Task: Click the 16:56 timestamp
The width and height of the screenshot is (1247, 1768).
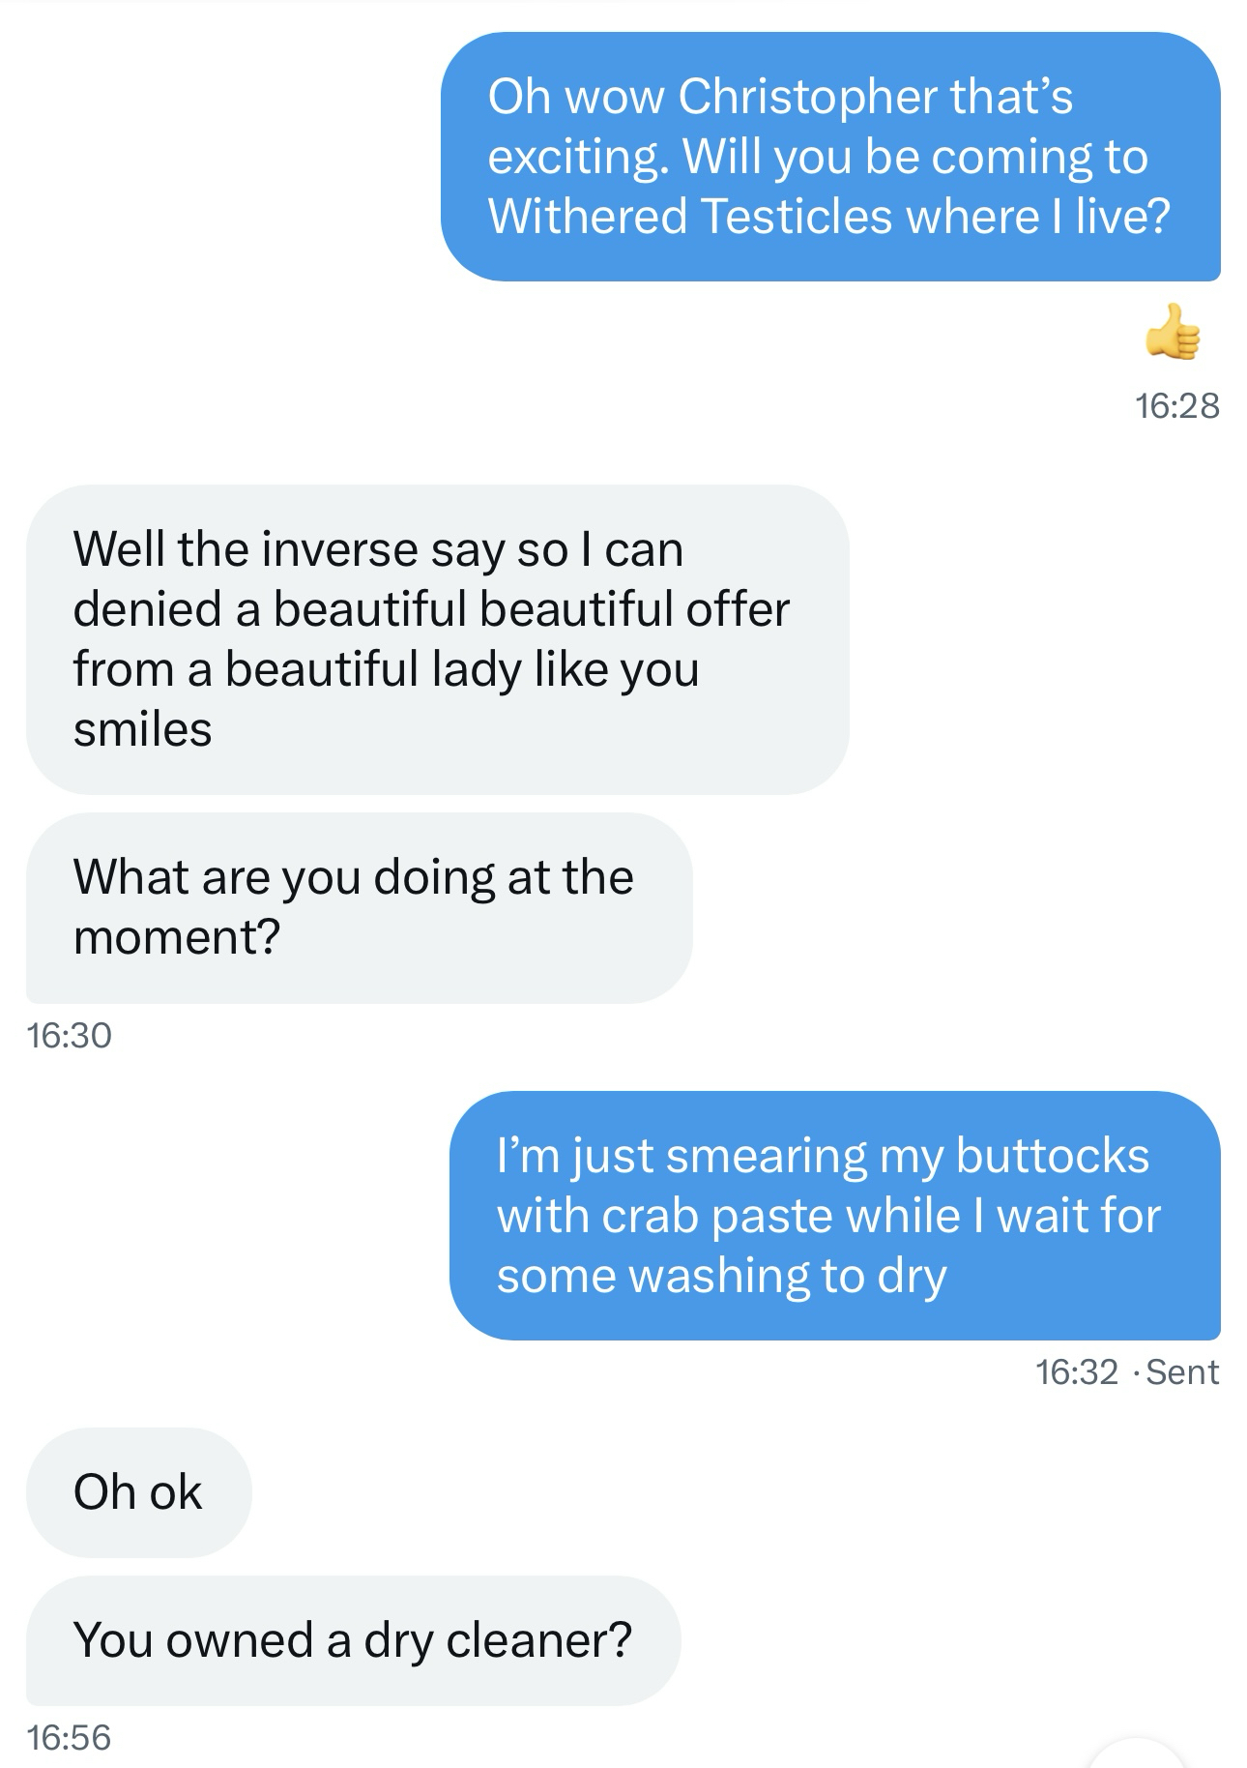Action: (70, 1738)
